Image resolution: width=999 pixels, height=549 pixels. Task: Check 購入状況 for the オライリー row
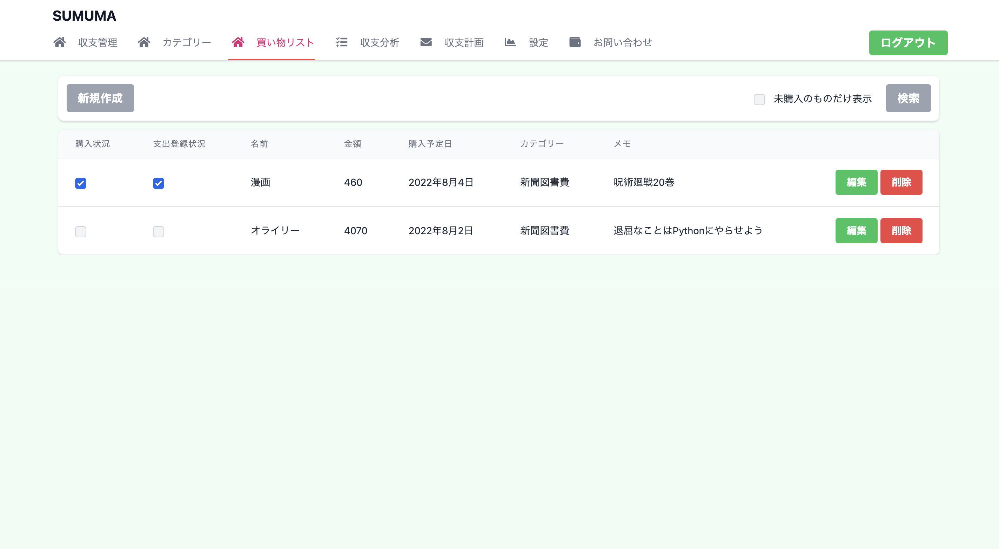pyautogui.click(x=81, y=231)
